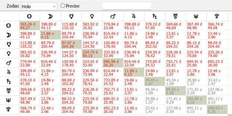232x116 pixels.
Task: Select the Uranus symbol row header
Action: coord(8,91)
